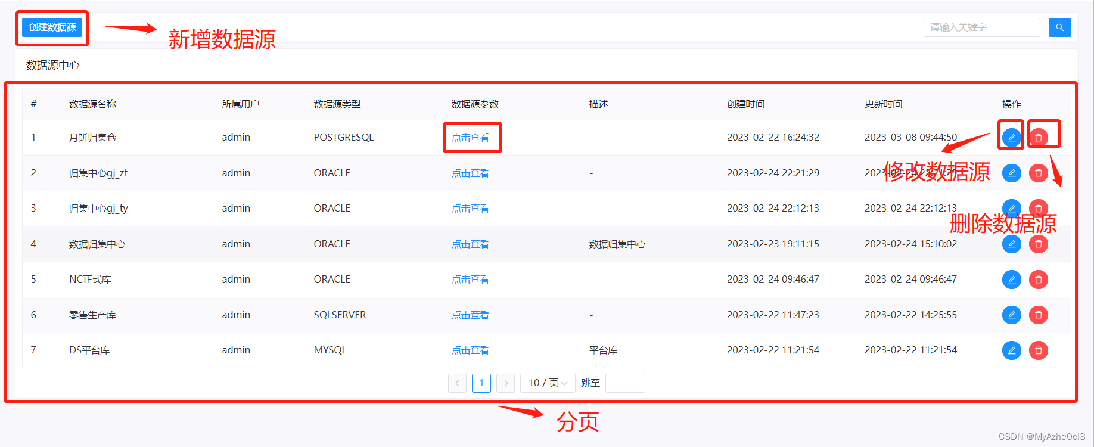Click the 数据源类型 column header
Image resolution: width=1094 pixels, height=447 pixels.
(x=337, y=104)
